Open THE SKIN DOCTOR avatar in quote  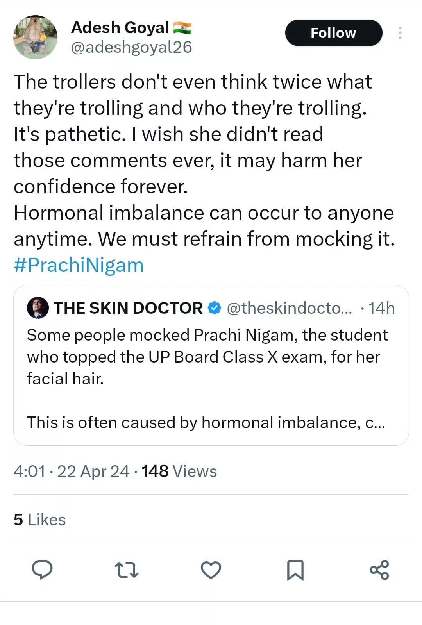[x=38, y=308]
